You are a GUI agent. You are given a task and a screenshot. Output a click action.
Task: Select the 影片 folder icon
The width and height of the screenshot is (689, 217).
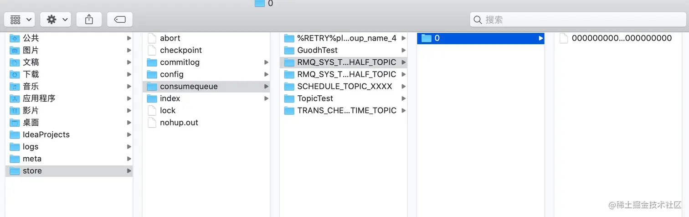tap(15, 111)
